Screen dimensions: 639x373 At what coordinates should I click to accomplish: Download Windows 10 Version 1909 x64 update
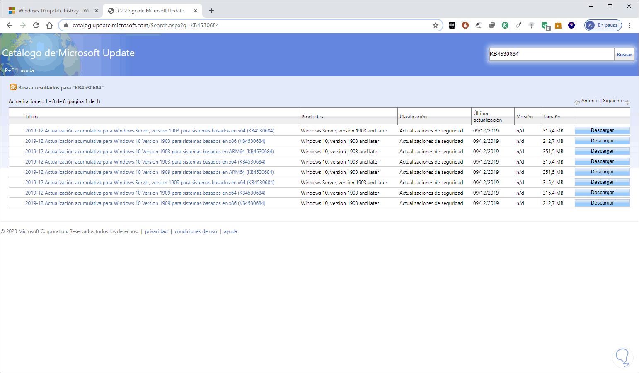[x=602, y=193]
